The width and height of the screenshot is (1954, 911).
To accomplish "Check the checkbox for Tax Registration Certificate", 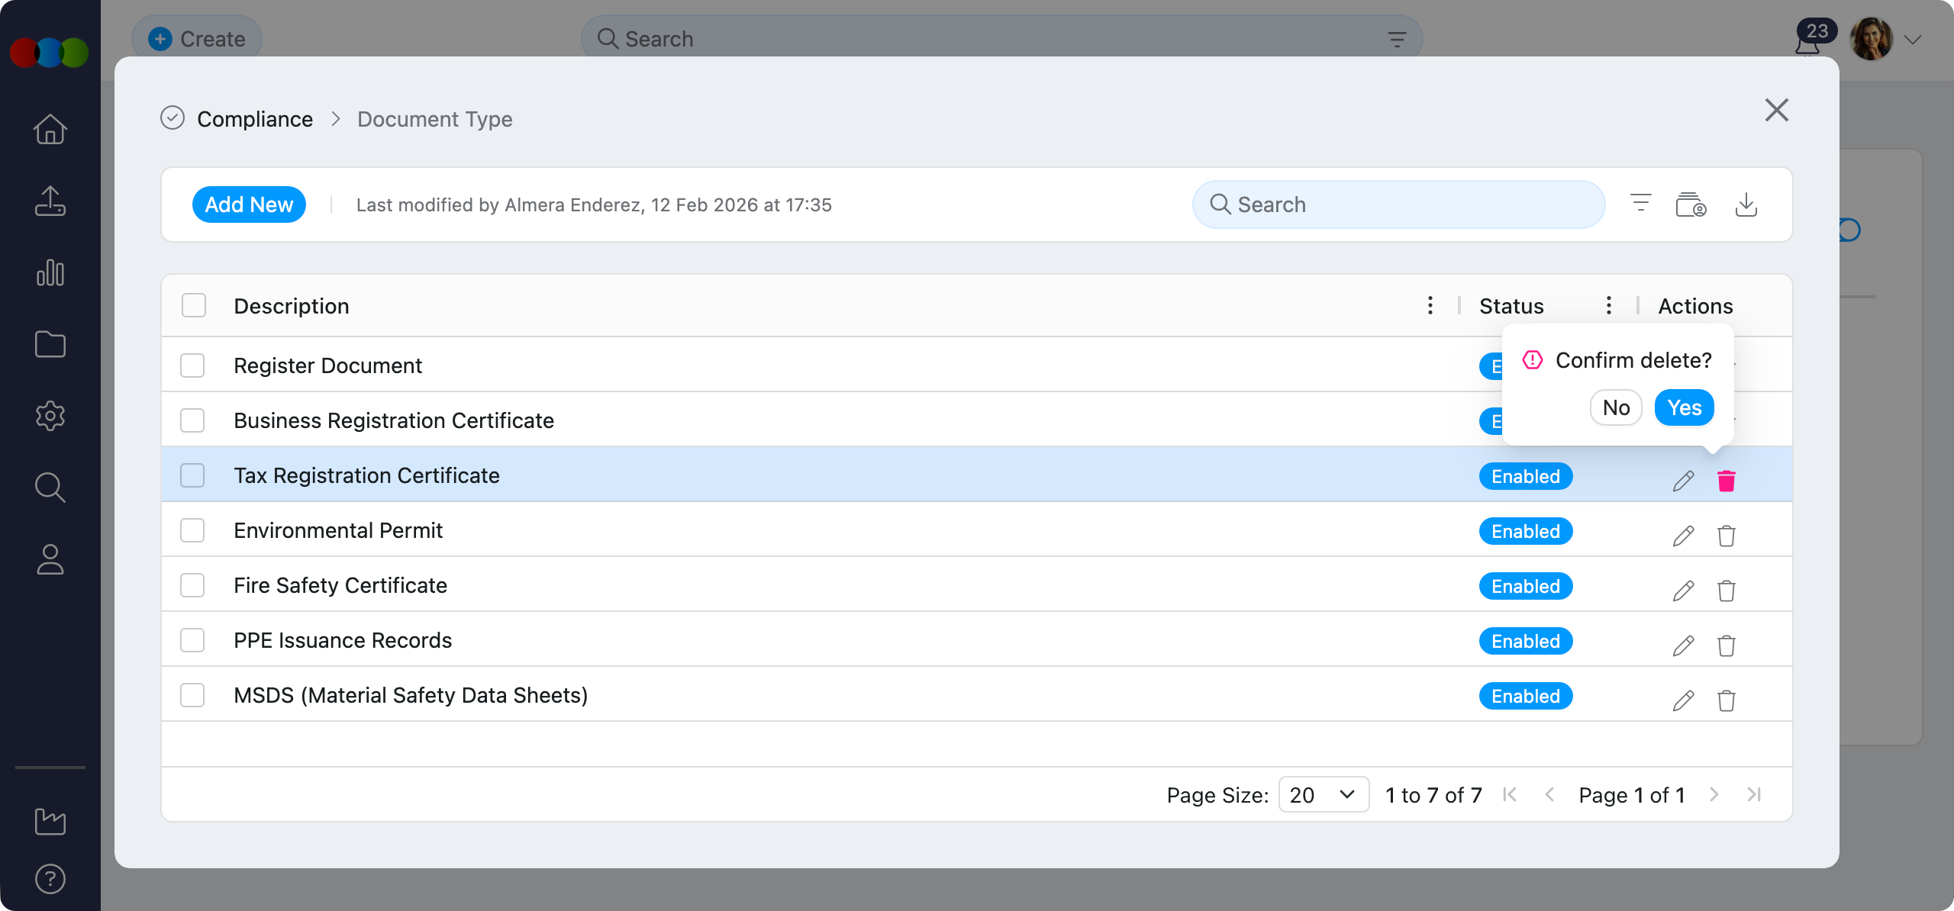I will 192,475.
